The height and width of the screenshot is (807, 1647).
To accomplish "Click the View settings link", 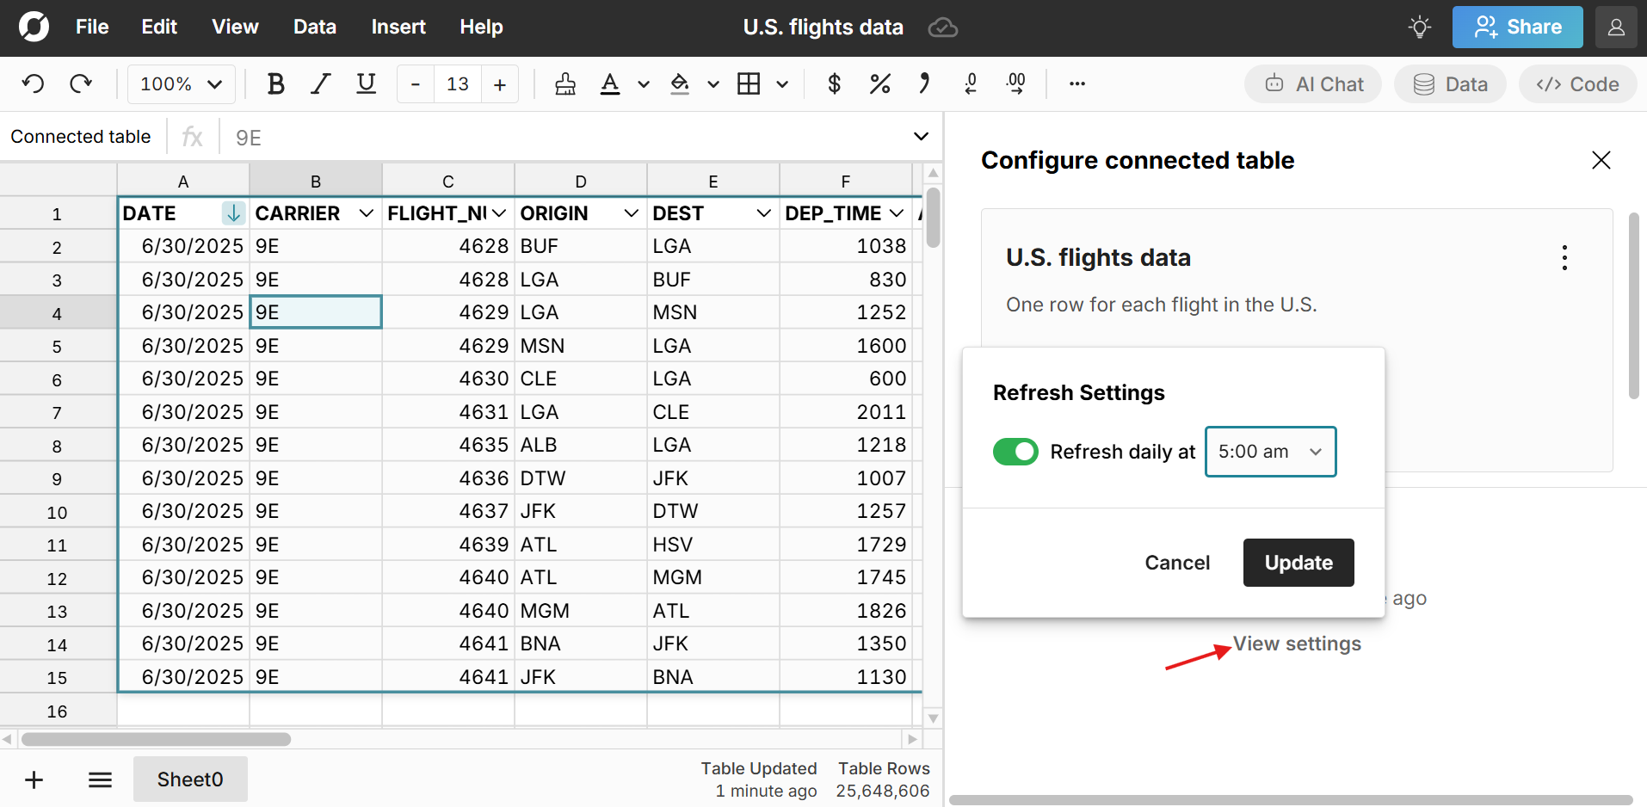I will coord(1297,643).
